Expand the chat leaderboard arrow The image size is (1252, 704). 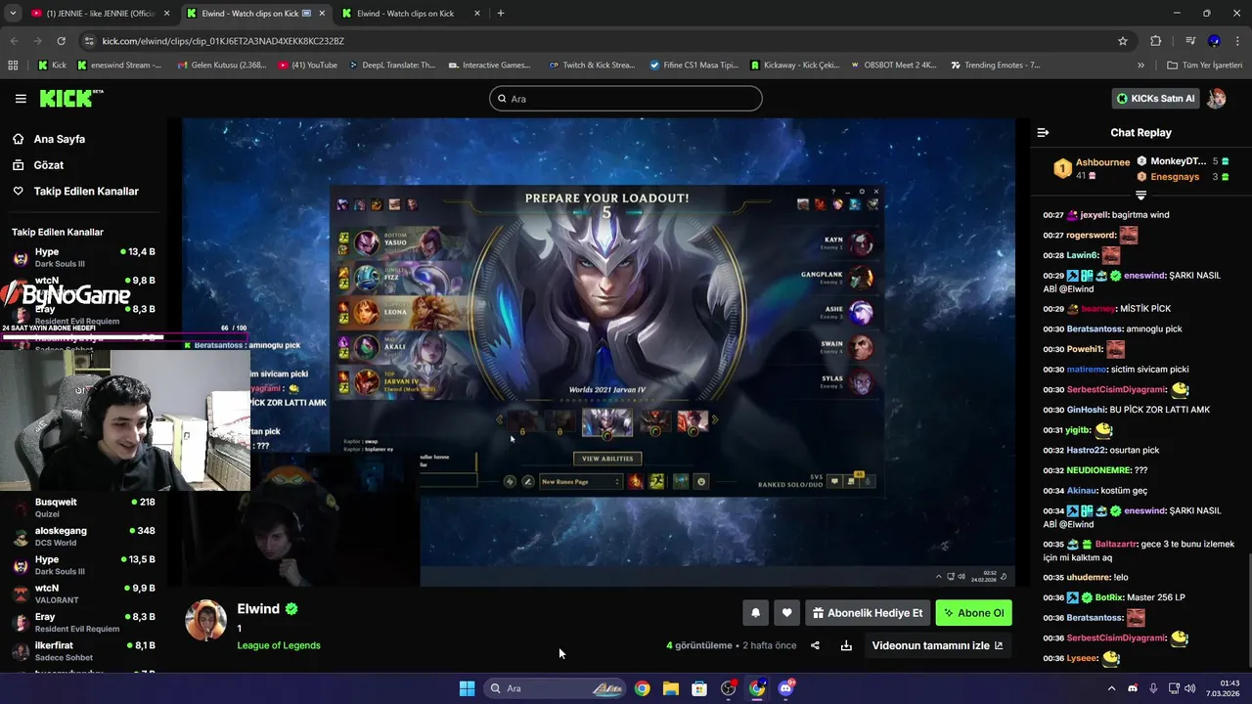1140,196
